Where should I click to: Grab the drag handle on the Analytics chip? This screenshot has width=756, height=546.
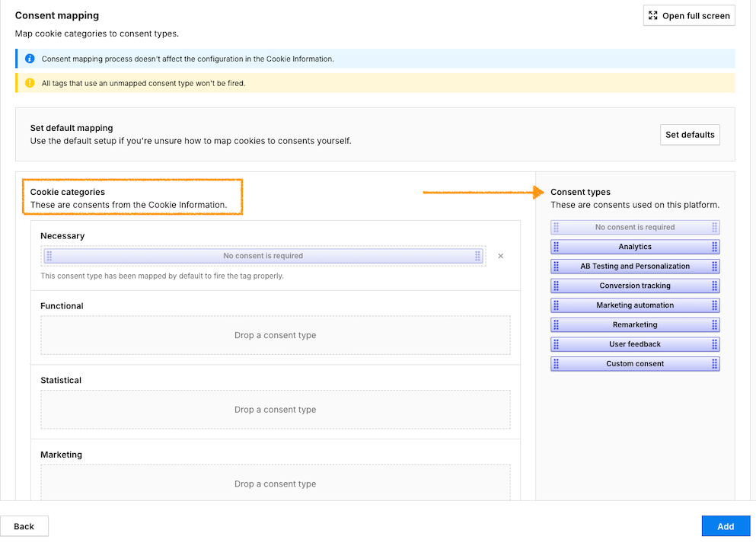point(555,246)
